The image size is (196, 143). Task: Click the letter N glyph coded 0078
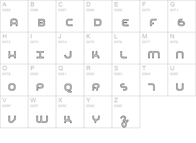point(180,55)
